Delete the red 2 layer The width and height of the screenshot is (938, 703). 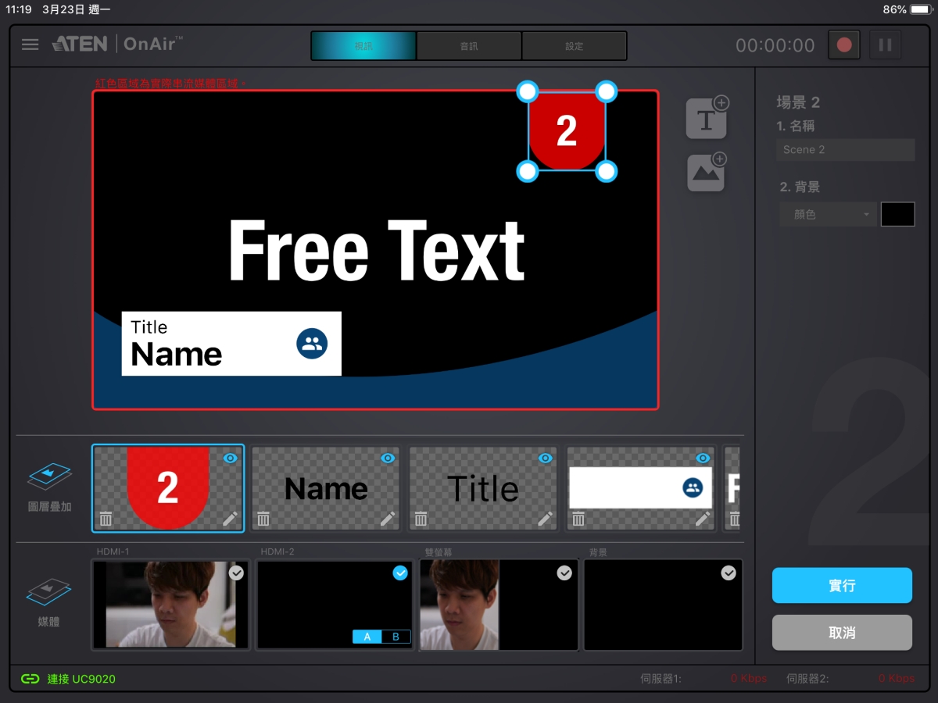point(106,519)
